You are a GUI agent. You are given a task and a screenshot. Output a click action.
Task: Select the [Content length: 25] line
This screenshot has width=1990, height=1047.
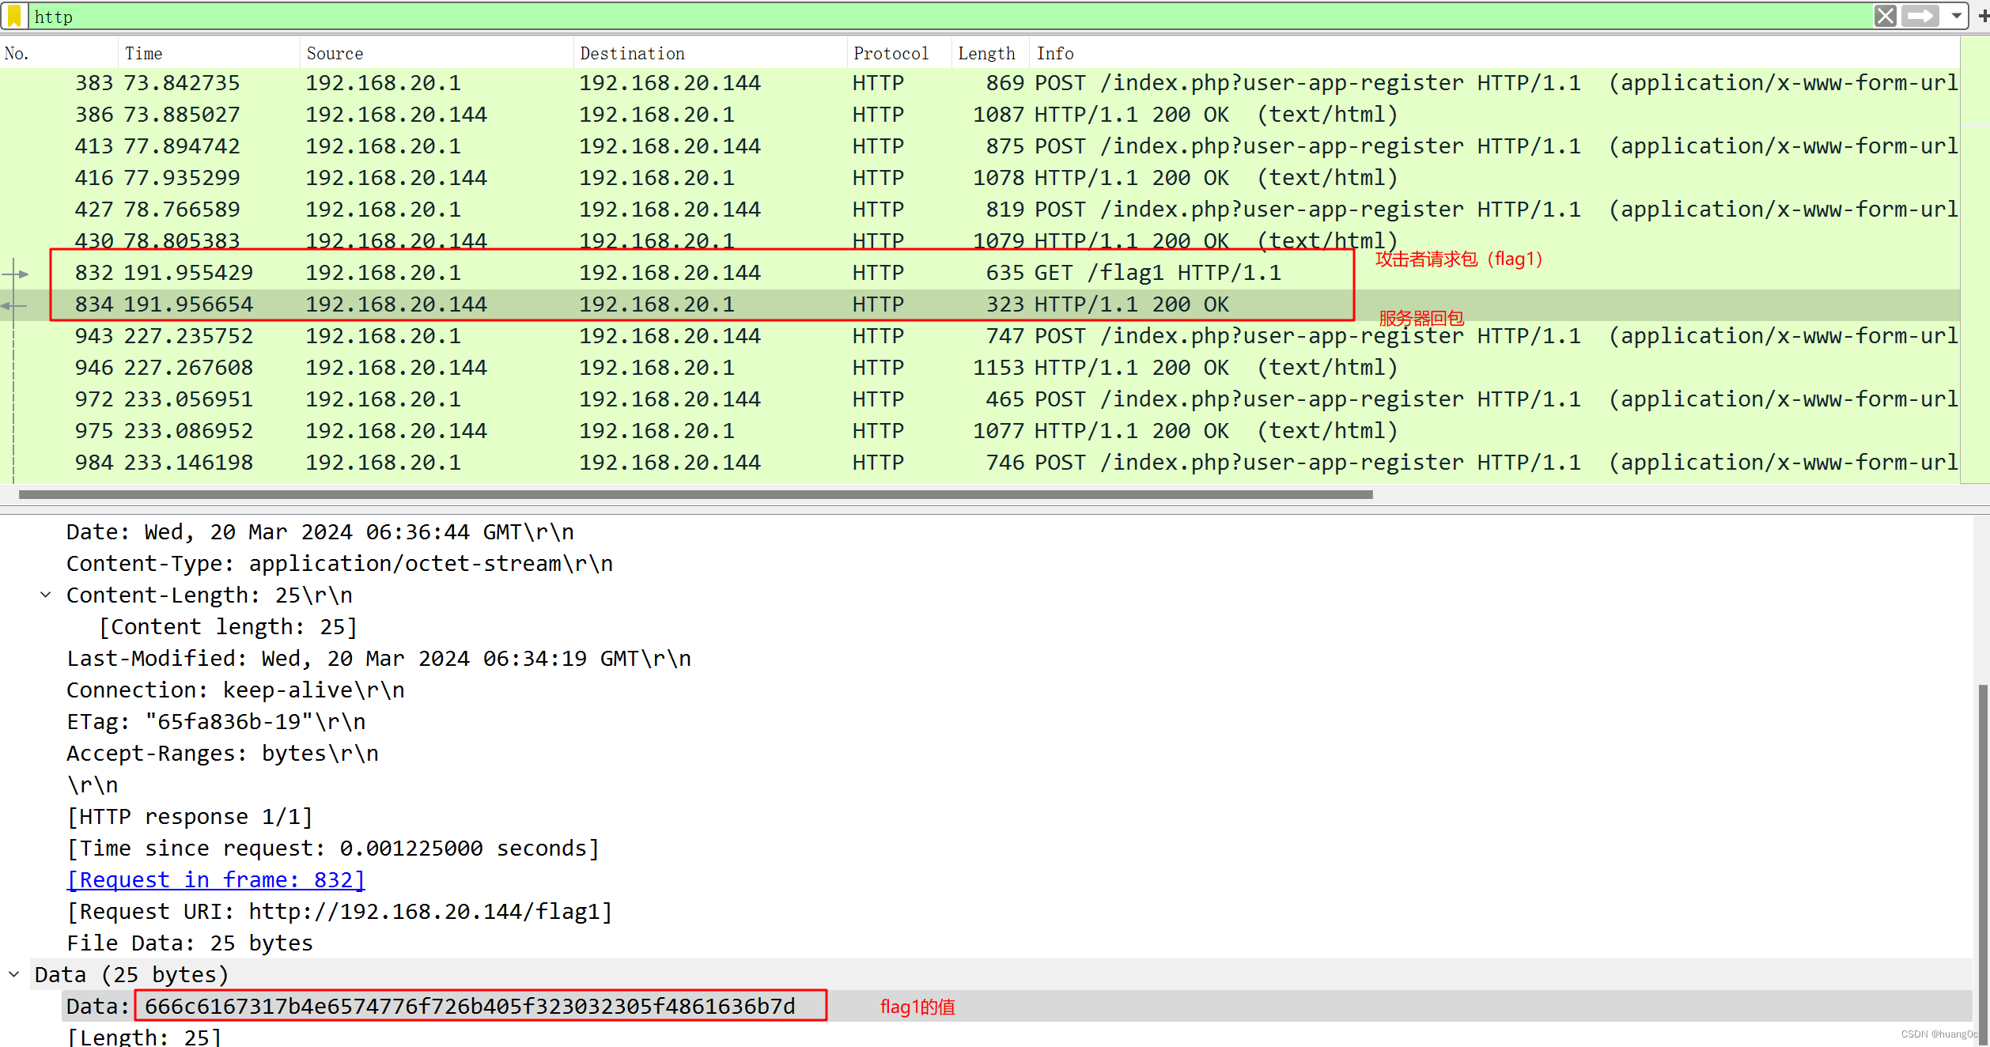click(x=229, y=627)
